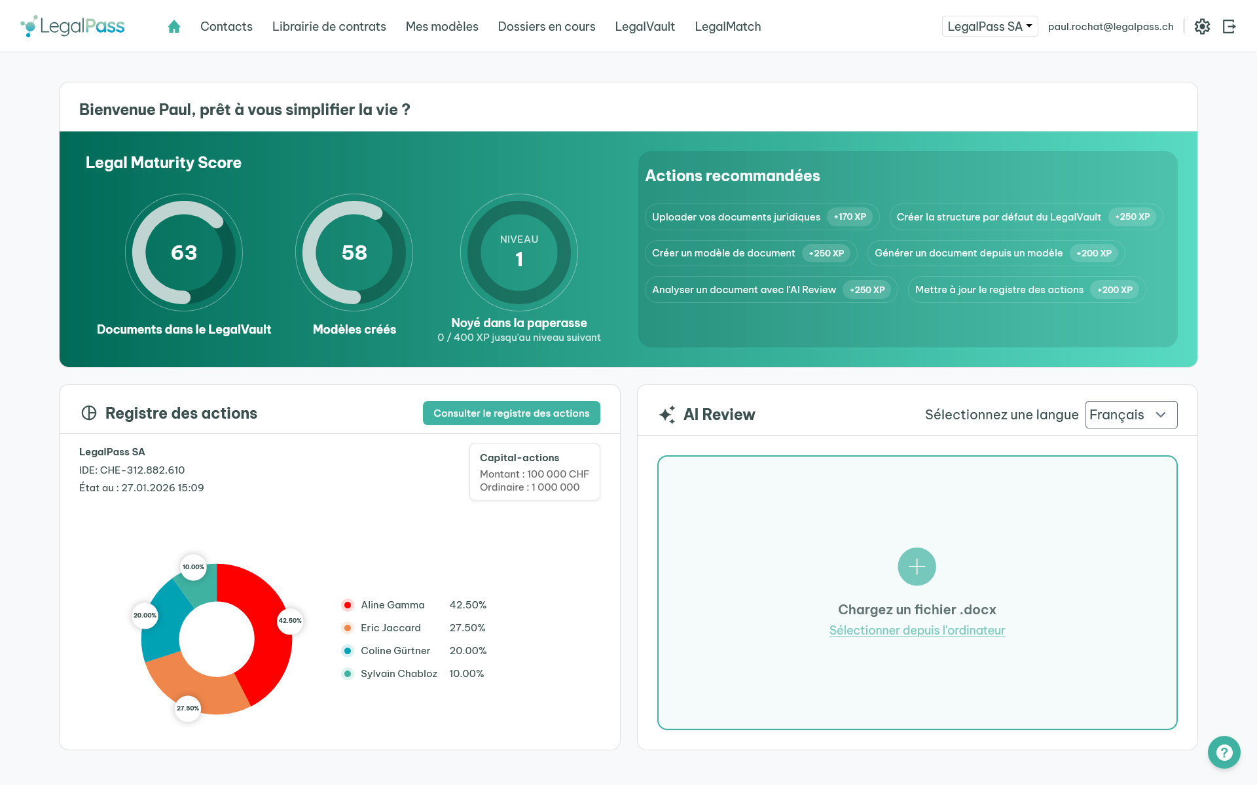This screenshot has height=785, width=1257.
Task: Open the Contacts menu
Action: 227,26
